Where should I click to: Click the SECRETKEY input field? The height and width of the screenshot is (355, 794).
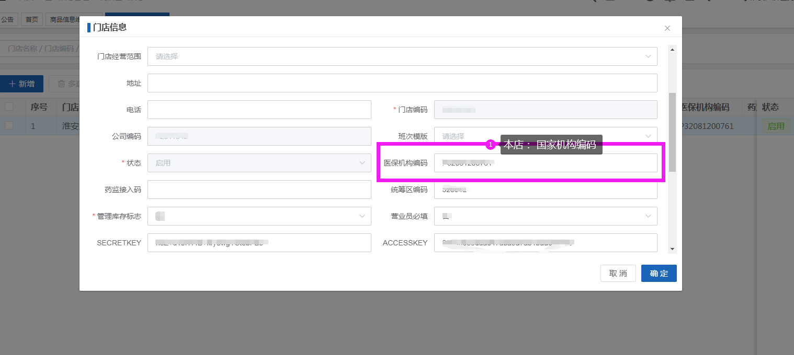tap(259, 243)
